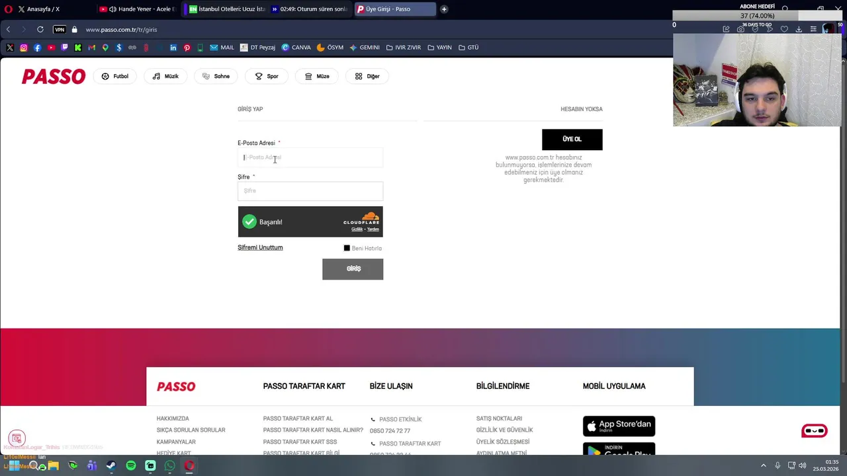Check the Beni Hatırla checkbox

(x=347, y=248)
